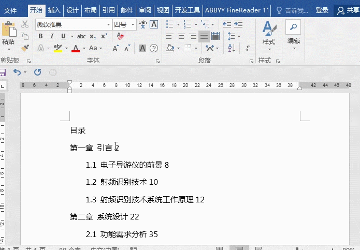Decrease font size with shrink icon
Viewport: 360px width, 250px height.
[x=127, y=48]
